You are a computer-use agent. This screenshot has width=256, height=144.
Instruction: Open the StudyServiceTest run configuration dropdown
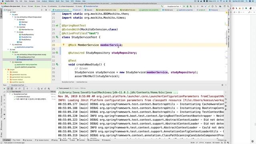click(173, 6)
